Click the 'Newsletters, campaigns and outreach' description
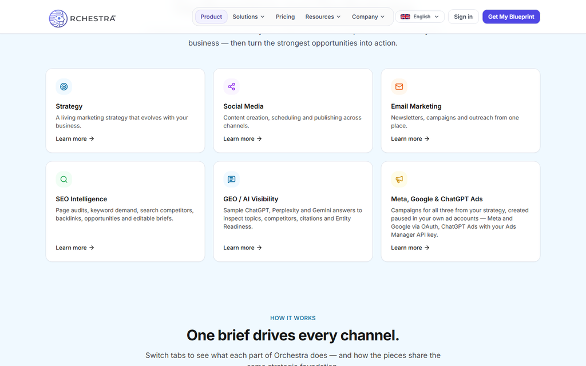Viewport: 586px width, 366px height. (455, 122)
